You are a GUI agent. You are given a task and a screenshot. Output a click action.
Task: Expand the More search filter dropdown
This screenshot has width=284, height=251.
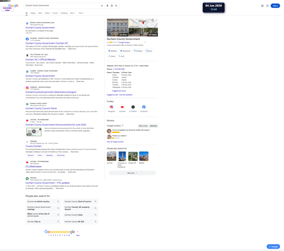73,13
